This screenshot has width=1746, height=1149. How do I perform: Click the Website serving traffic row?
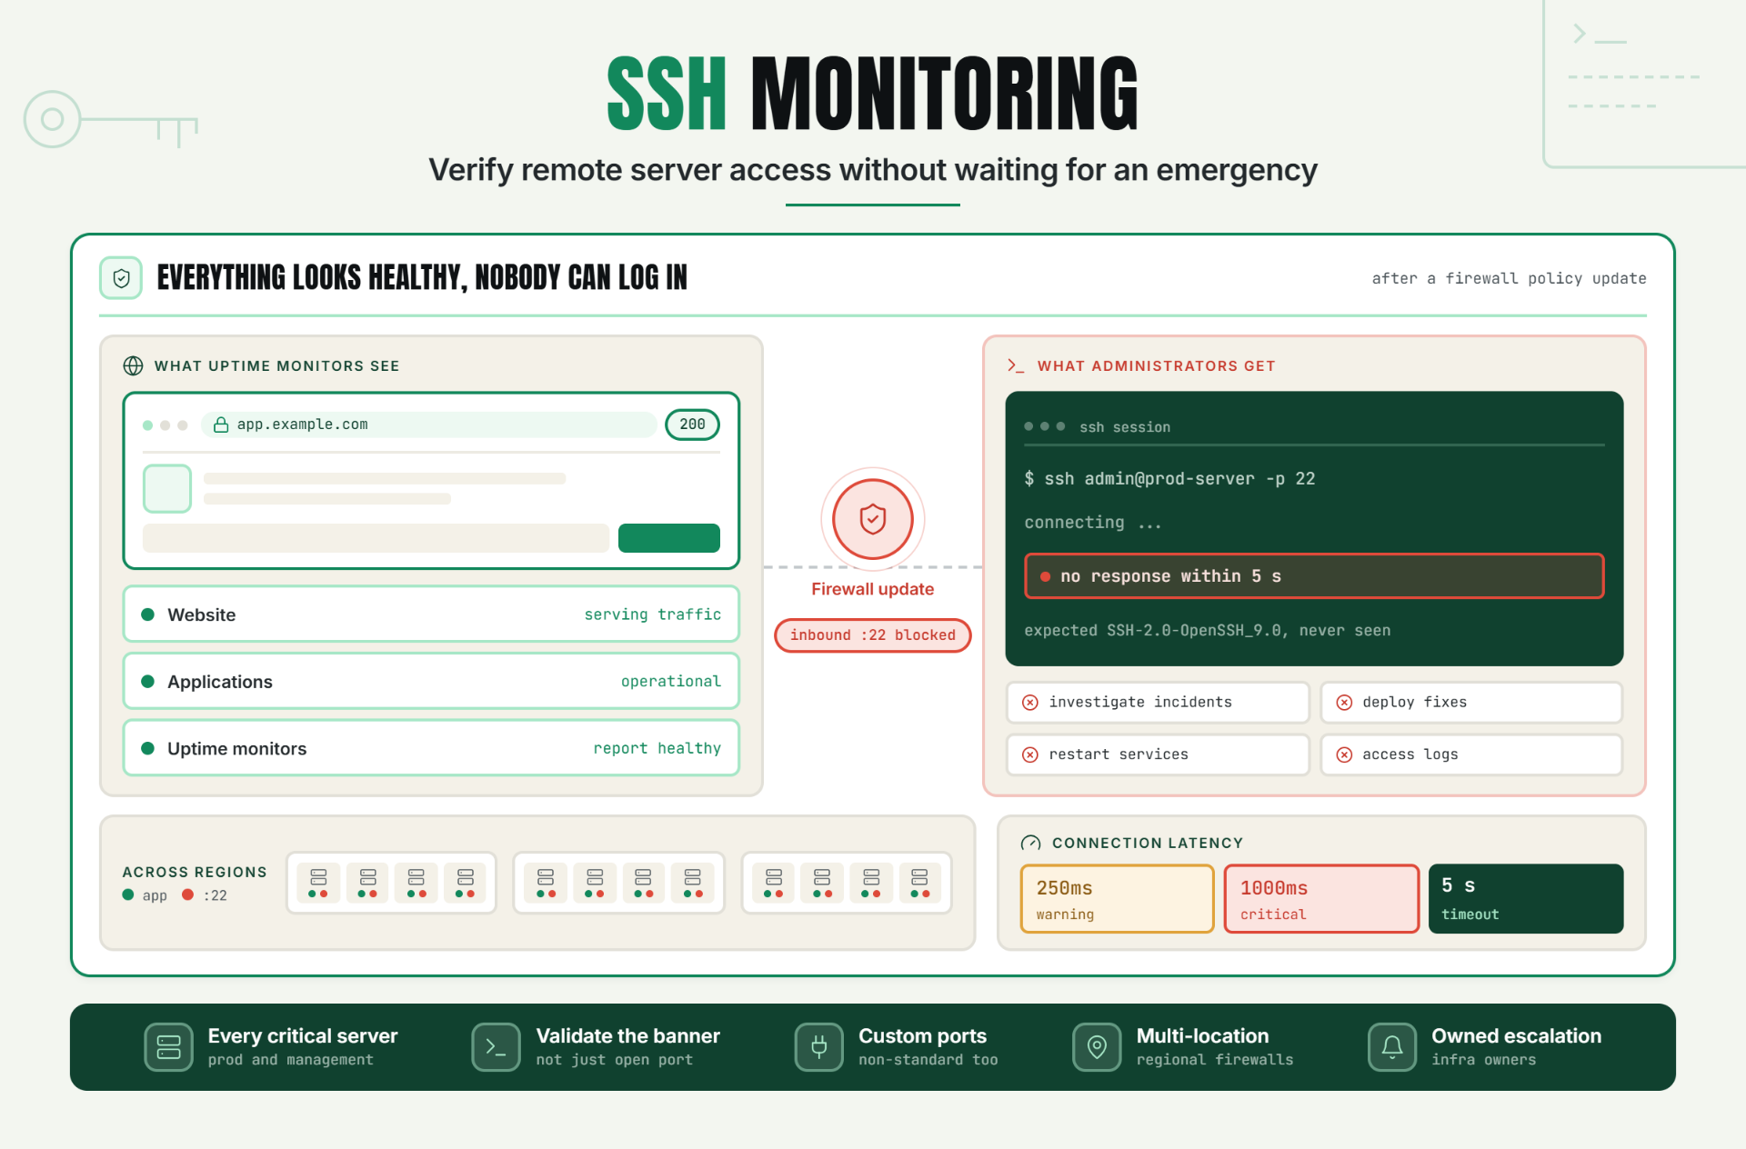point(431,614)
